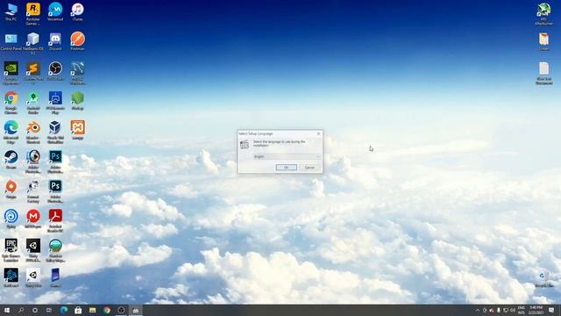This screenshot has width=561, height=316.
Task: Click the Windows Start button
Action: click(x=7, y=310)
